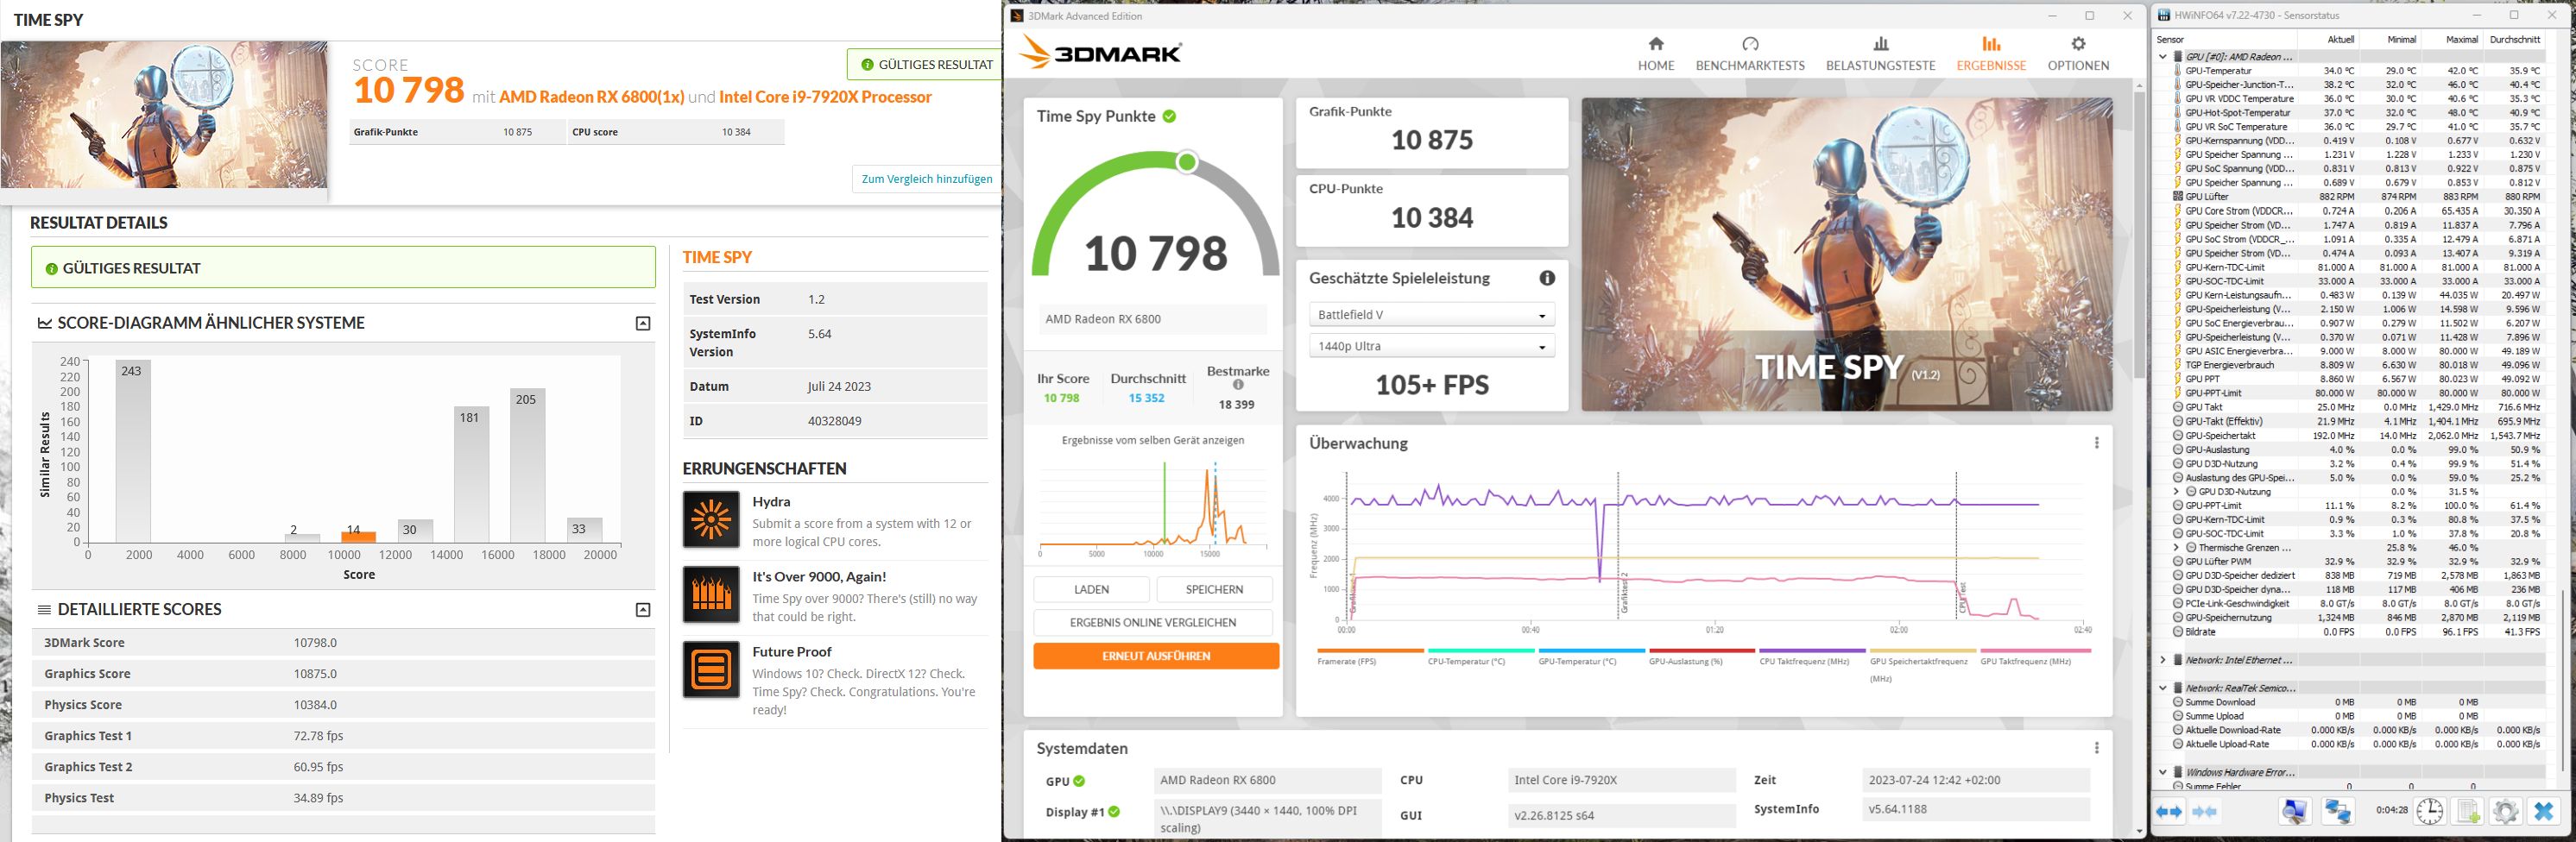Screen dimensions: 2576x842
Task: Click the HWiNFO start logging sheet icon
Action: pyautogui.click(x=2468, y=811)
